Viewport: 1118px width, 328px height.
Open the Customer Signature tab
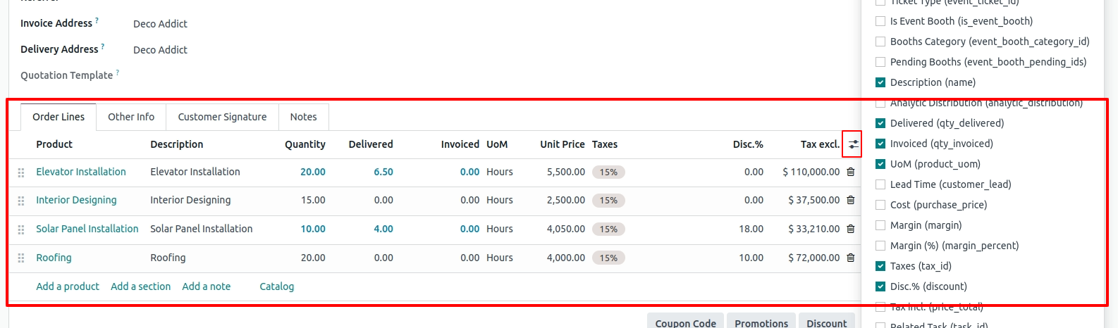pos(222,117)
